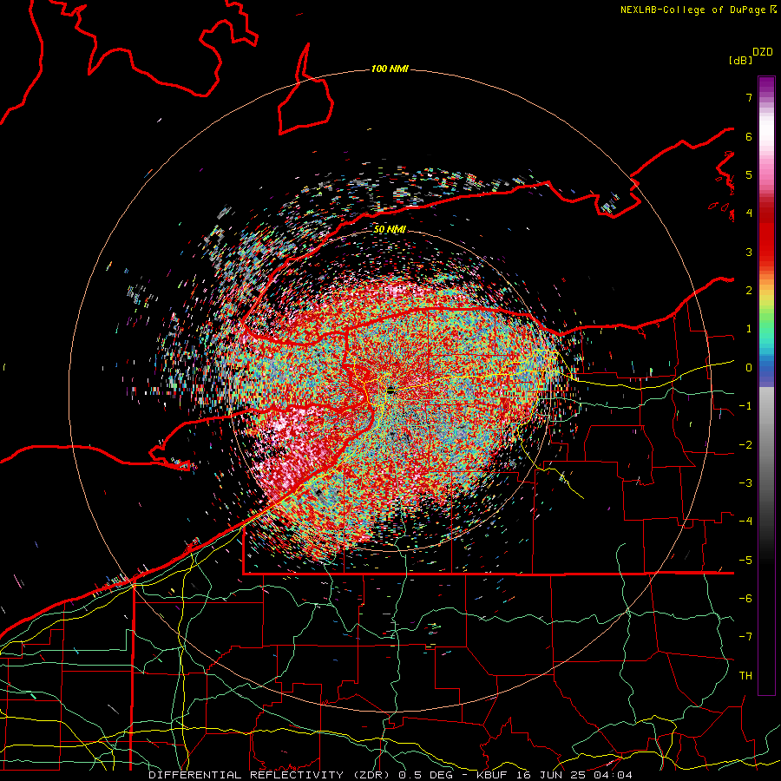The image size is (781, 781).
Task: Click the -2 tick on dB scale
Action: [745, 445]
